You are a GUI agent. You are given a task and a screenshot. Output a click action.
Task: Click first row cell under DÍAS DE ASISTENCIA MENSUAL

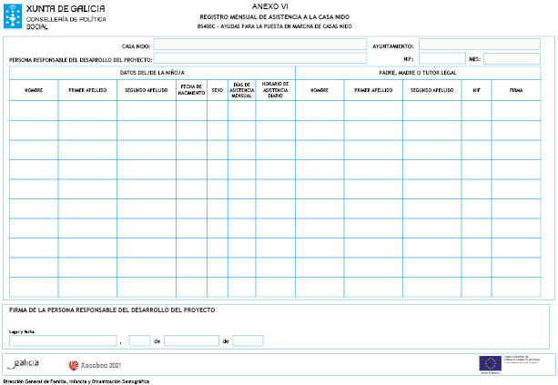[241, 109]
